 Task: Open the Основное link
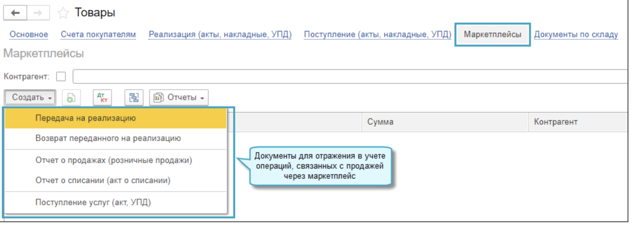click(29, 34)
